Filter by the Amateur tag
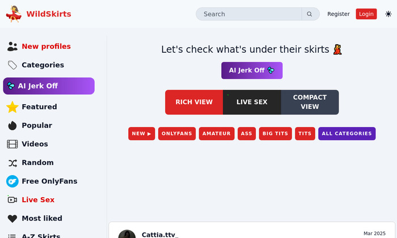The height and width of the screenshot is (238, 397). pos(217,134)
